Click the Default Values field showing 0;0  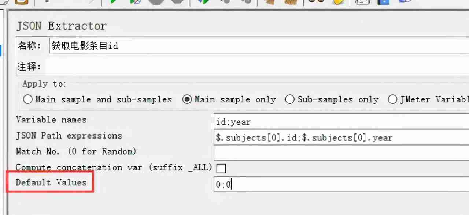pyautogui.click(x=341, y=184)
